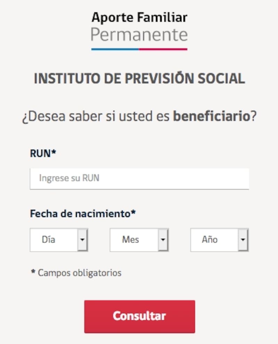Viewport: 278px width, 344px height.
Task: Click the Instituto de Previsión Social heading
Action: point(139,79)
